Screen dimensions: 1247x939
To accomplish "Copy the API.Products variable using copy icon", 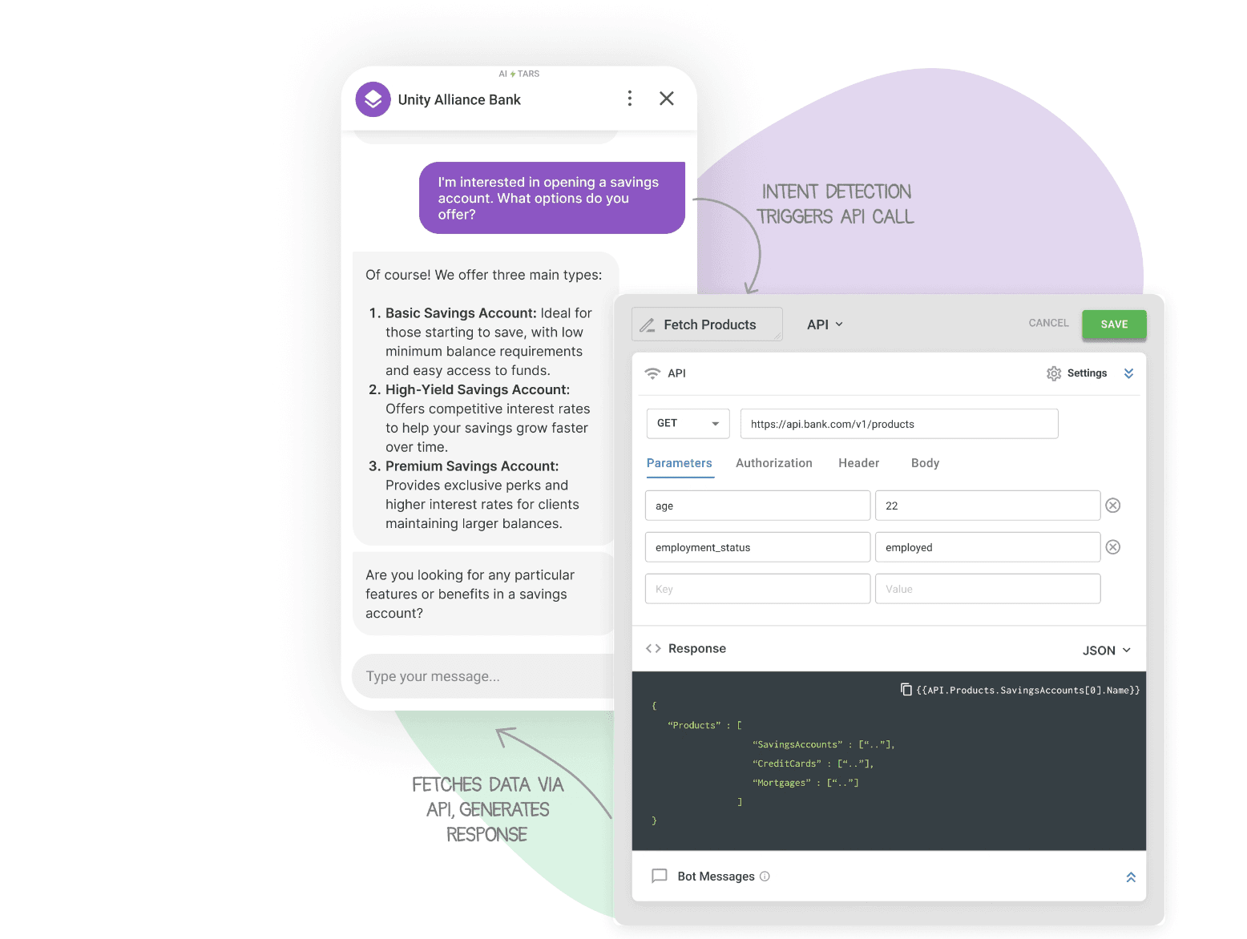I will tap(906, 690).
